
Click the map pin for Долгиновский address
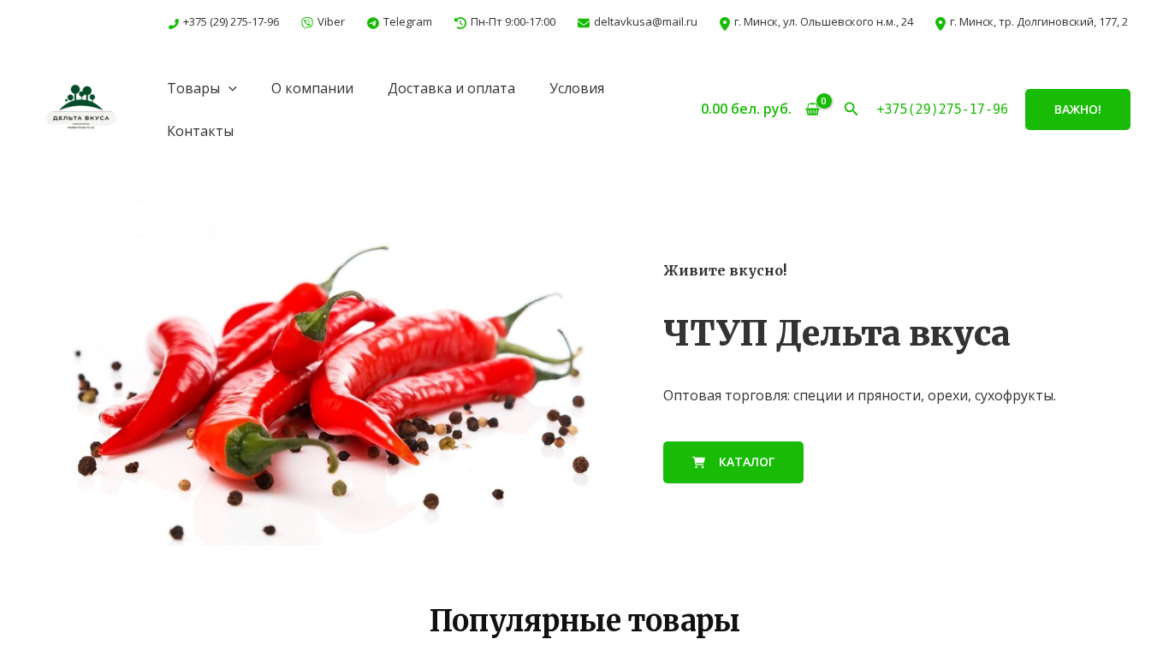[x=941, y=24]
